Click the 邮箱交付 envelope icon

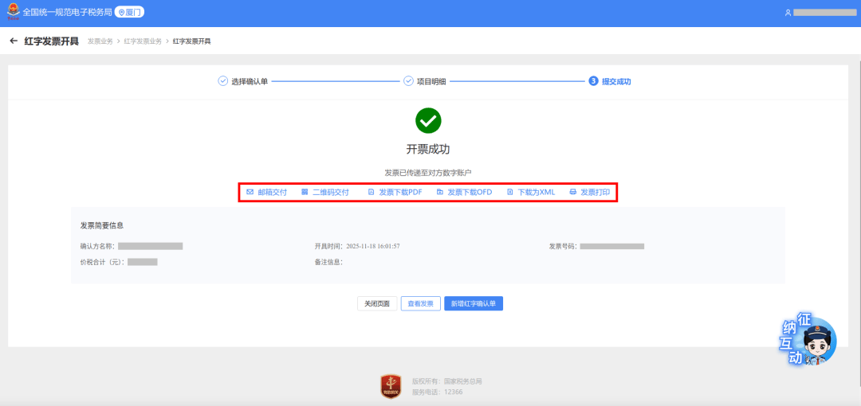pyautogui.click(x=250, y=192)
